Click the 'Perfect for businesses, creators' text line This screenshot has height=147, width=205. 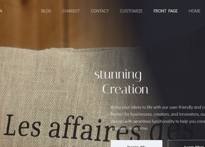tap(158, 114)
